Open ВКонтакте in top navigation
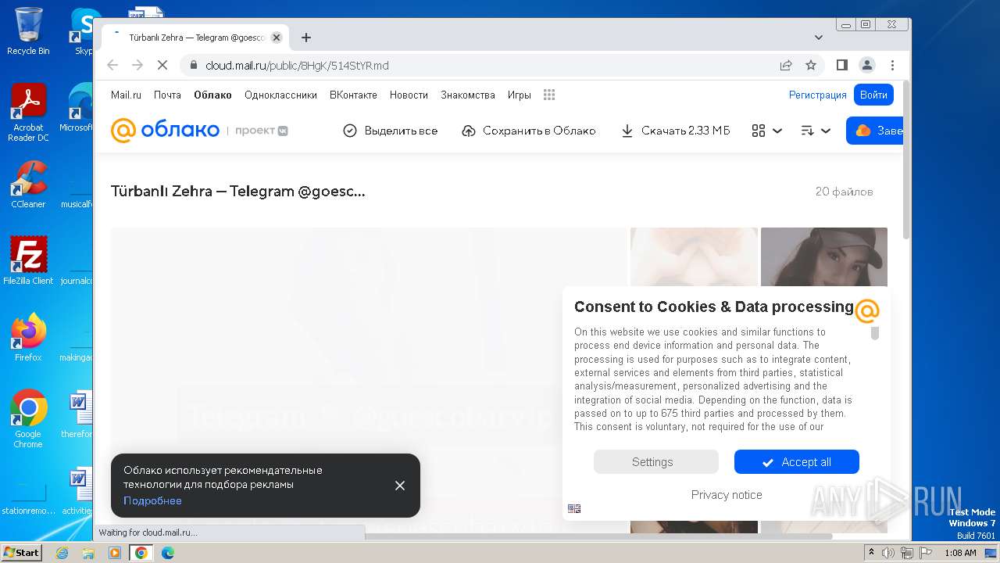Screen dimensions: 1000x563 click(353, 95)
